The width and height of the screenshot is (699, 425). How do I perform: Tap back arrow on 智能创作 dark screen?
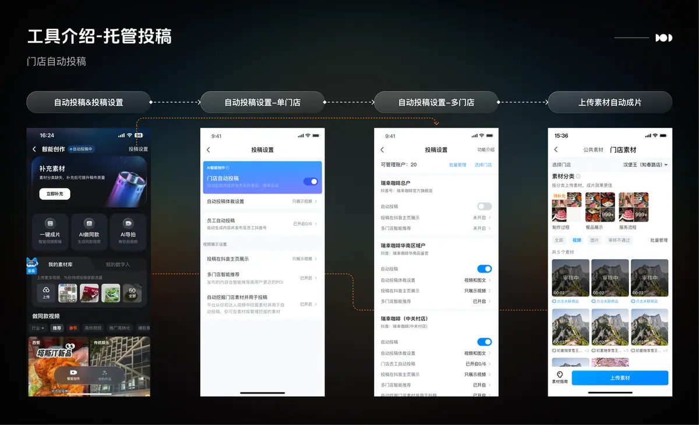click(x=34, y=149)
